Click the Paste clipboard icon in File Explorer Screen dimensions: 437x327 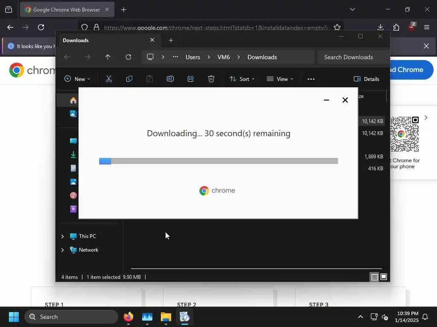(150, 79)
